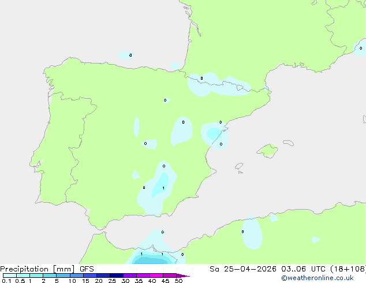Select the 30–35 mm violet legend swatch
The height and width of the screenshot is (283, 366).
130,275
